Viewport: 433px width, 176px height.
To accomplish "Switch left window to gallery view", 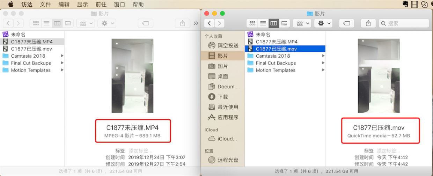I will [x=67, y=23].
